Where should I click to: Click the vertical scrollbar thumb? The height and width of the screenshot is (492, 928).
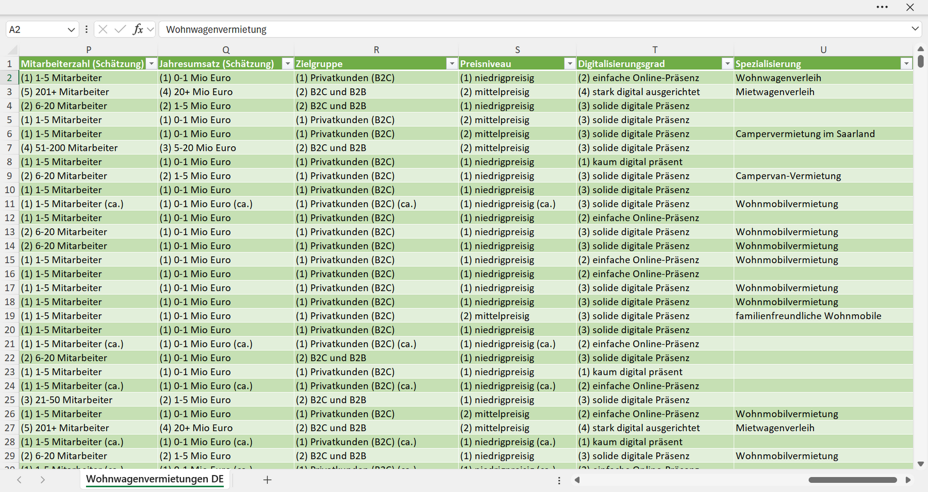tap(921, 61)
